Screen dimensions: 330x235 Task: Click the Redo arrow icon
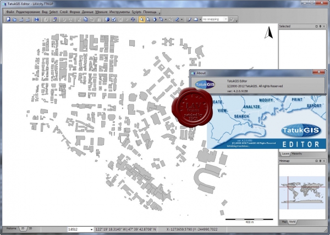pyautogui.click(x=71, y=20)
